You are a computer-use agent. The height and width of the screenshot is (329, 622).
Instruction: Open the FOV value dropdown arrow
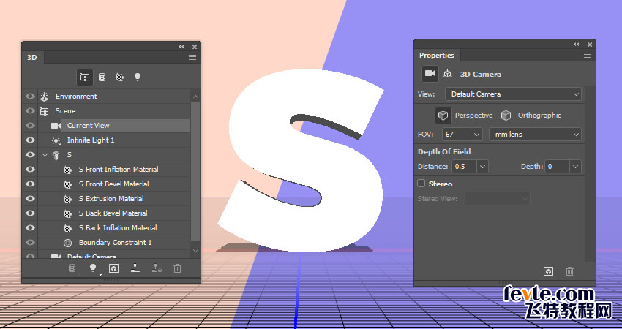point(477,135)
